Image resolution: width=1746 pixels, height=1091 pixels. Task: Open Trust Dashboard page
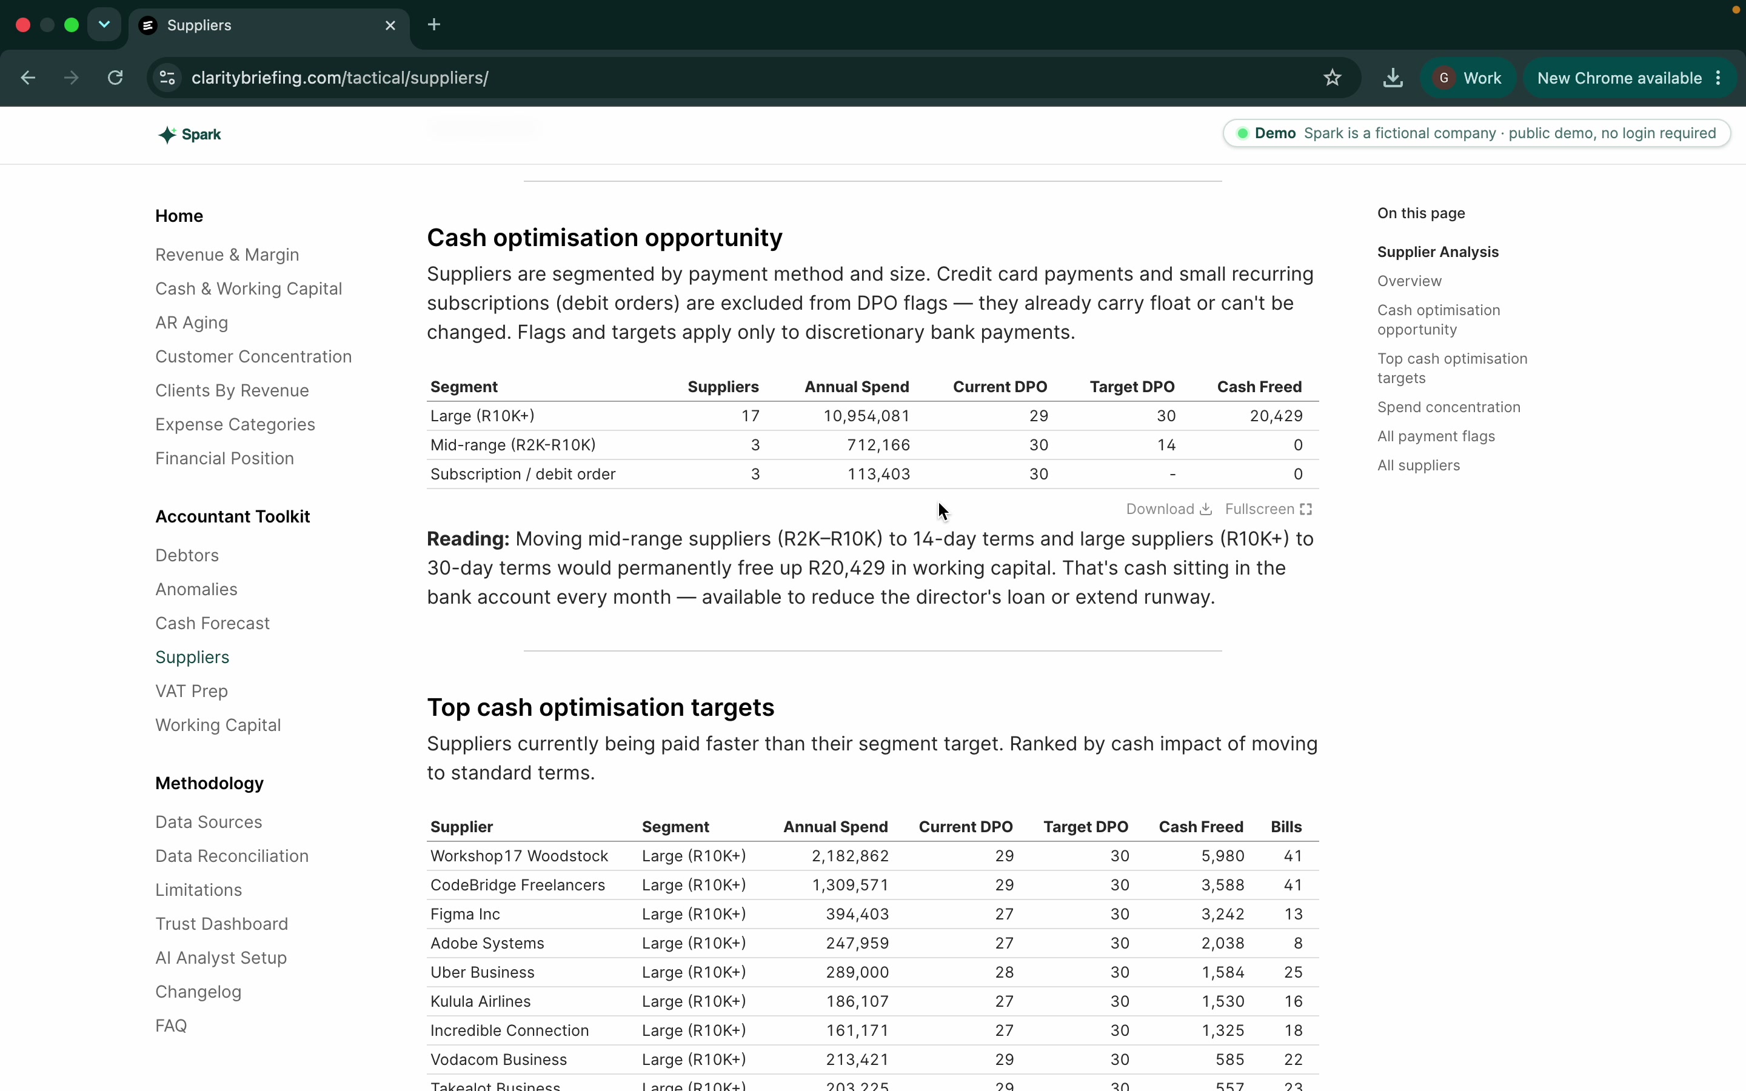[x=221, y=924]
